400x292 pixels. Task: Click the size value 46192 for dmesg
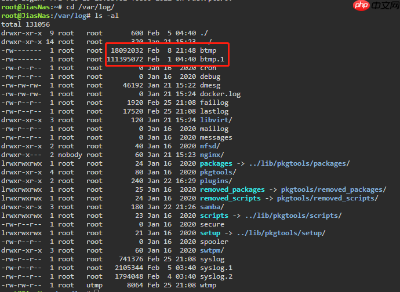tap(133, 85)
